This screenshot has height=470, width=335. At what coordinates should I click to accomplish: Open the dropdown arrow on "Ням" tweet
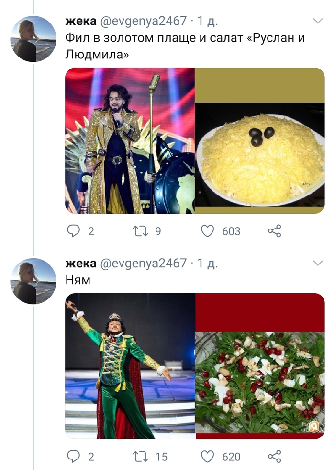click(x=317, y=263)
